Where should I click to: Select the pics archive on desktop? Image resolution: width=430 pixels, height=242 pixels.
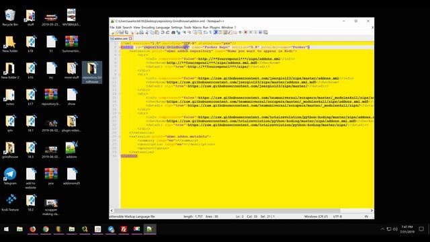coord(51,176)
